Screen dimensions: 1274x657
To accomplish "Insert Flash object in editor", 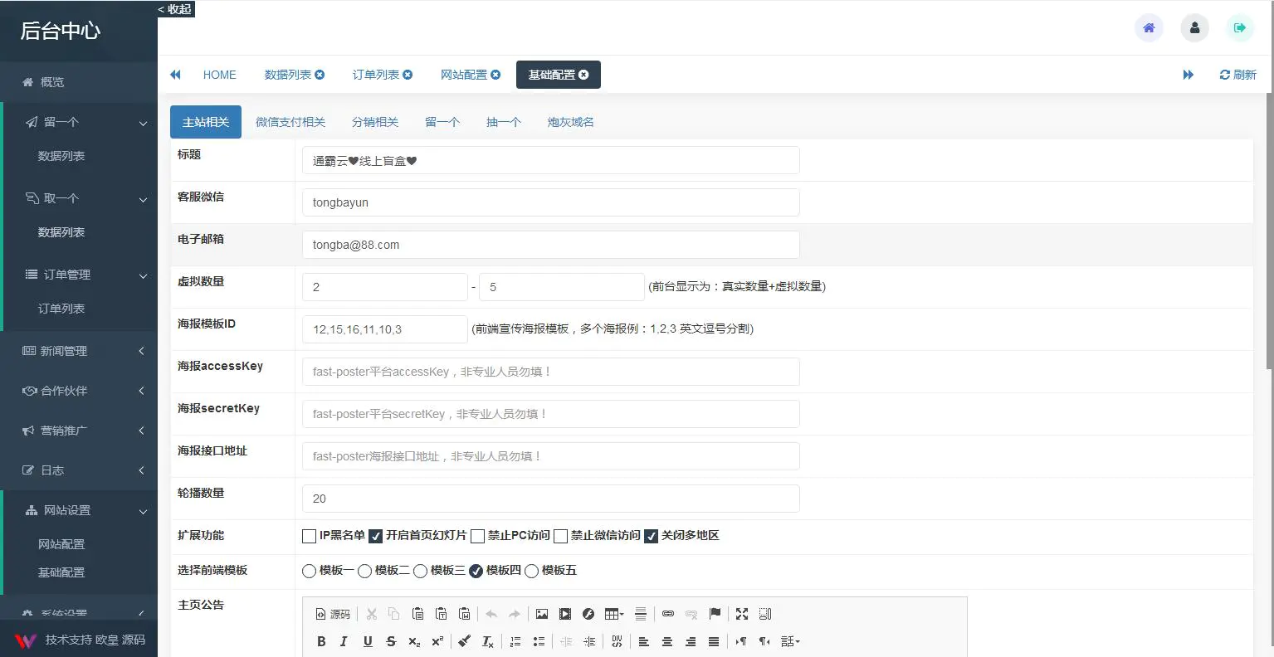I will pyautogui.click(x=588, y=614).
